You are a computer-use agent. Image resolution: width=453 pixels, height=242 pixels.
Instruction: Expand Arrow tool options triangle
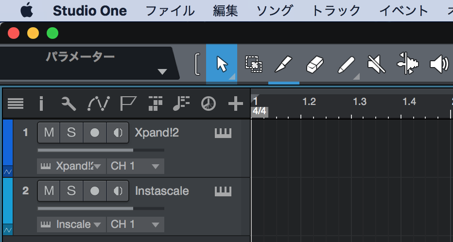point(232,76)
